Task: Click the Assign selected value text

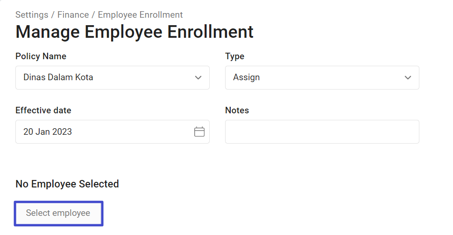Action: (247, 77)
